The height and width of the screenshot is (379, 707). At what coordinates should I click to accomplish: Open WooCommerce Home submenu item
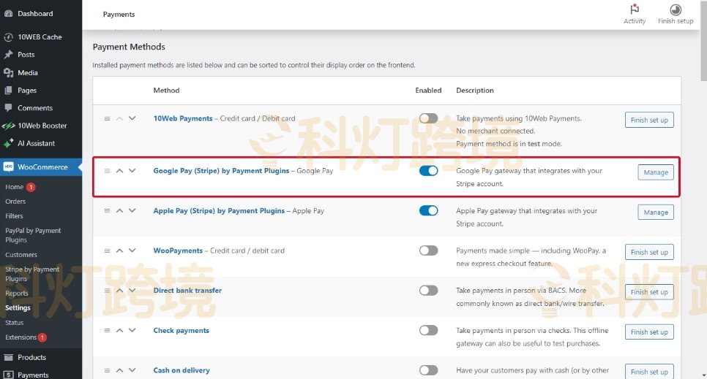(x=14, y=187)
